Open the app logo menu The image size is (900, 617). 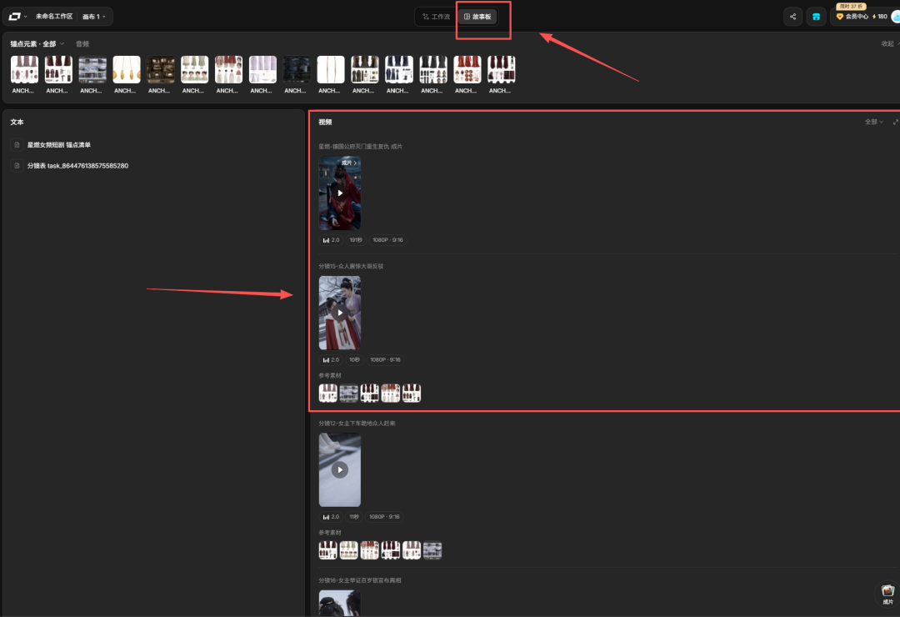click(x=14, y=16)
